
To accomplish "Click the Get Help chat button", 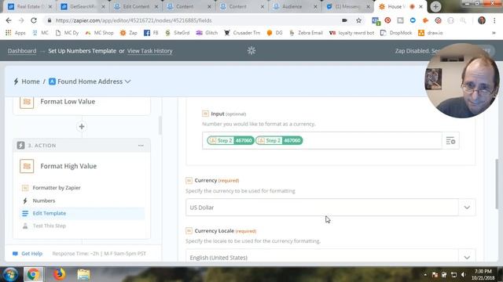I will 28,254.
